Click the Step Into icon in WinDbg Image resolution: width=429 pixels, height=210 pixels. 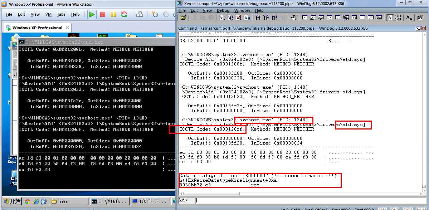258,18
